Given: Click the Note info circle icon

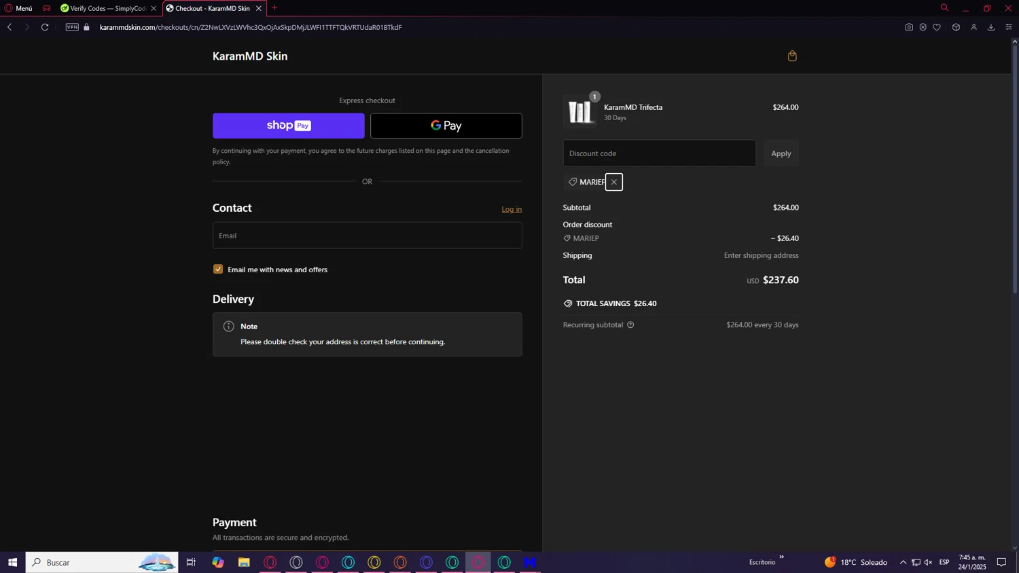Looking at the screenshot, I should (229, 327).
